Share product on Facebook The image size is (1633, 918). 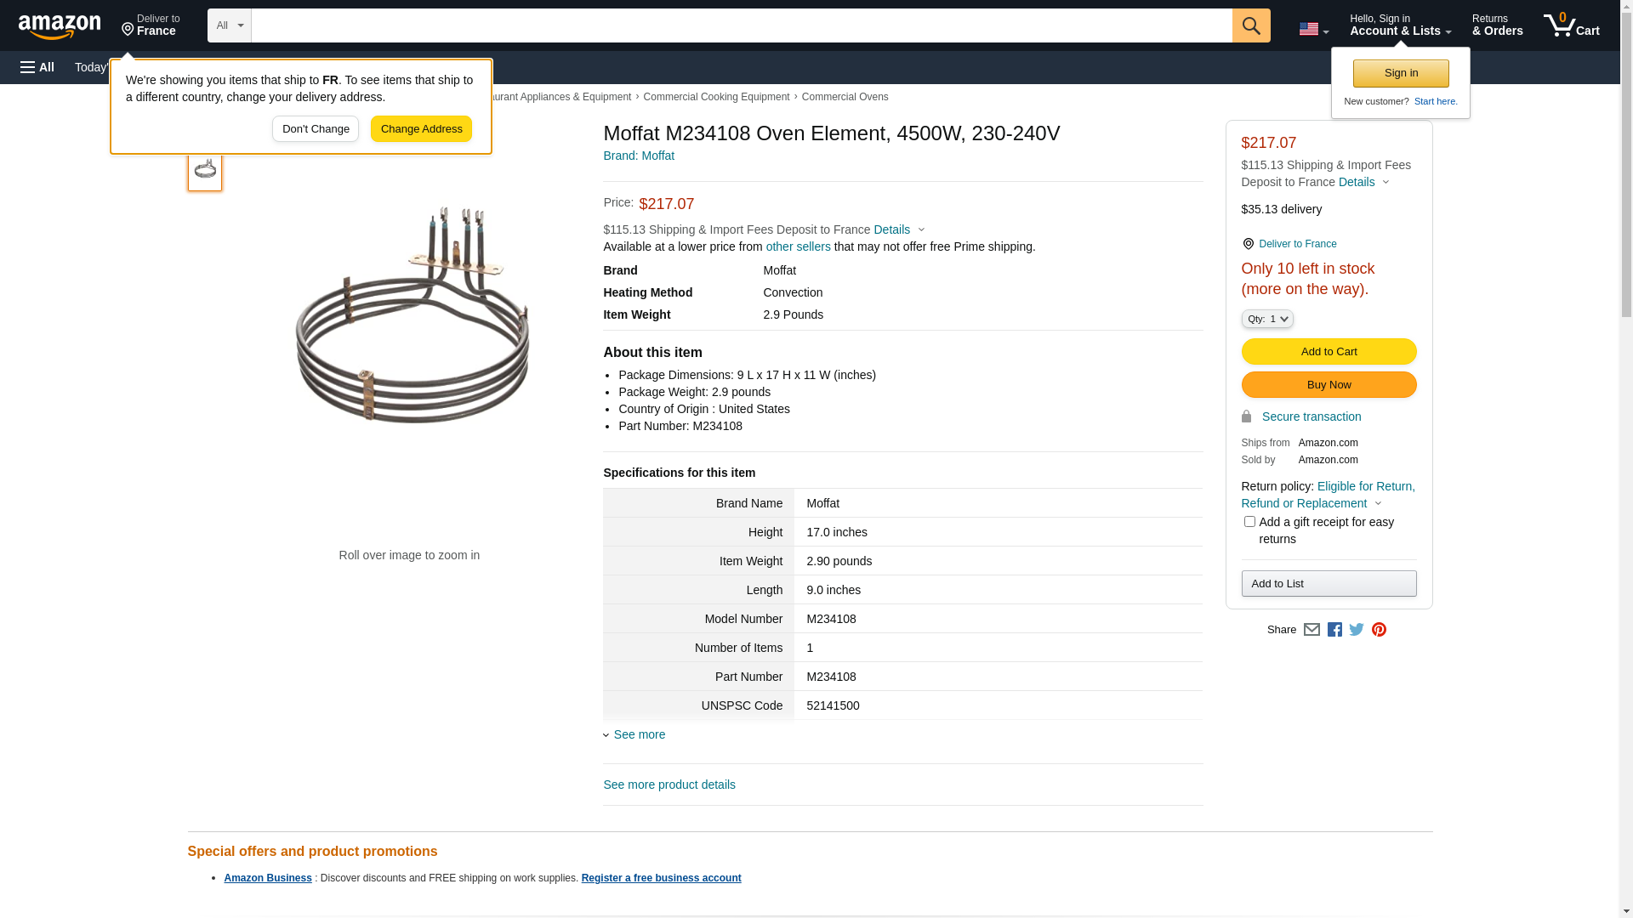point(1334,630)
